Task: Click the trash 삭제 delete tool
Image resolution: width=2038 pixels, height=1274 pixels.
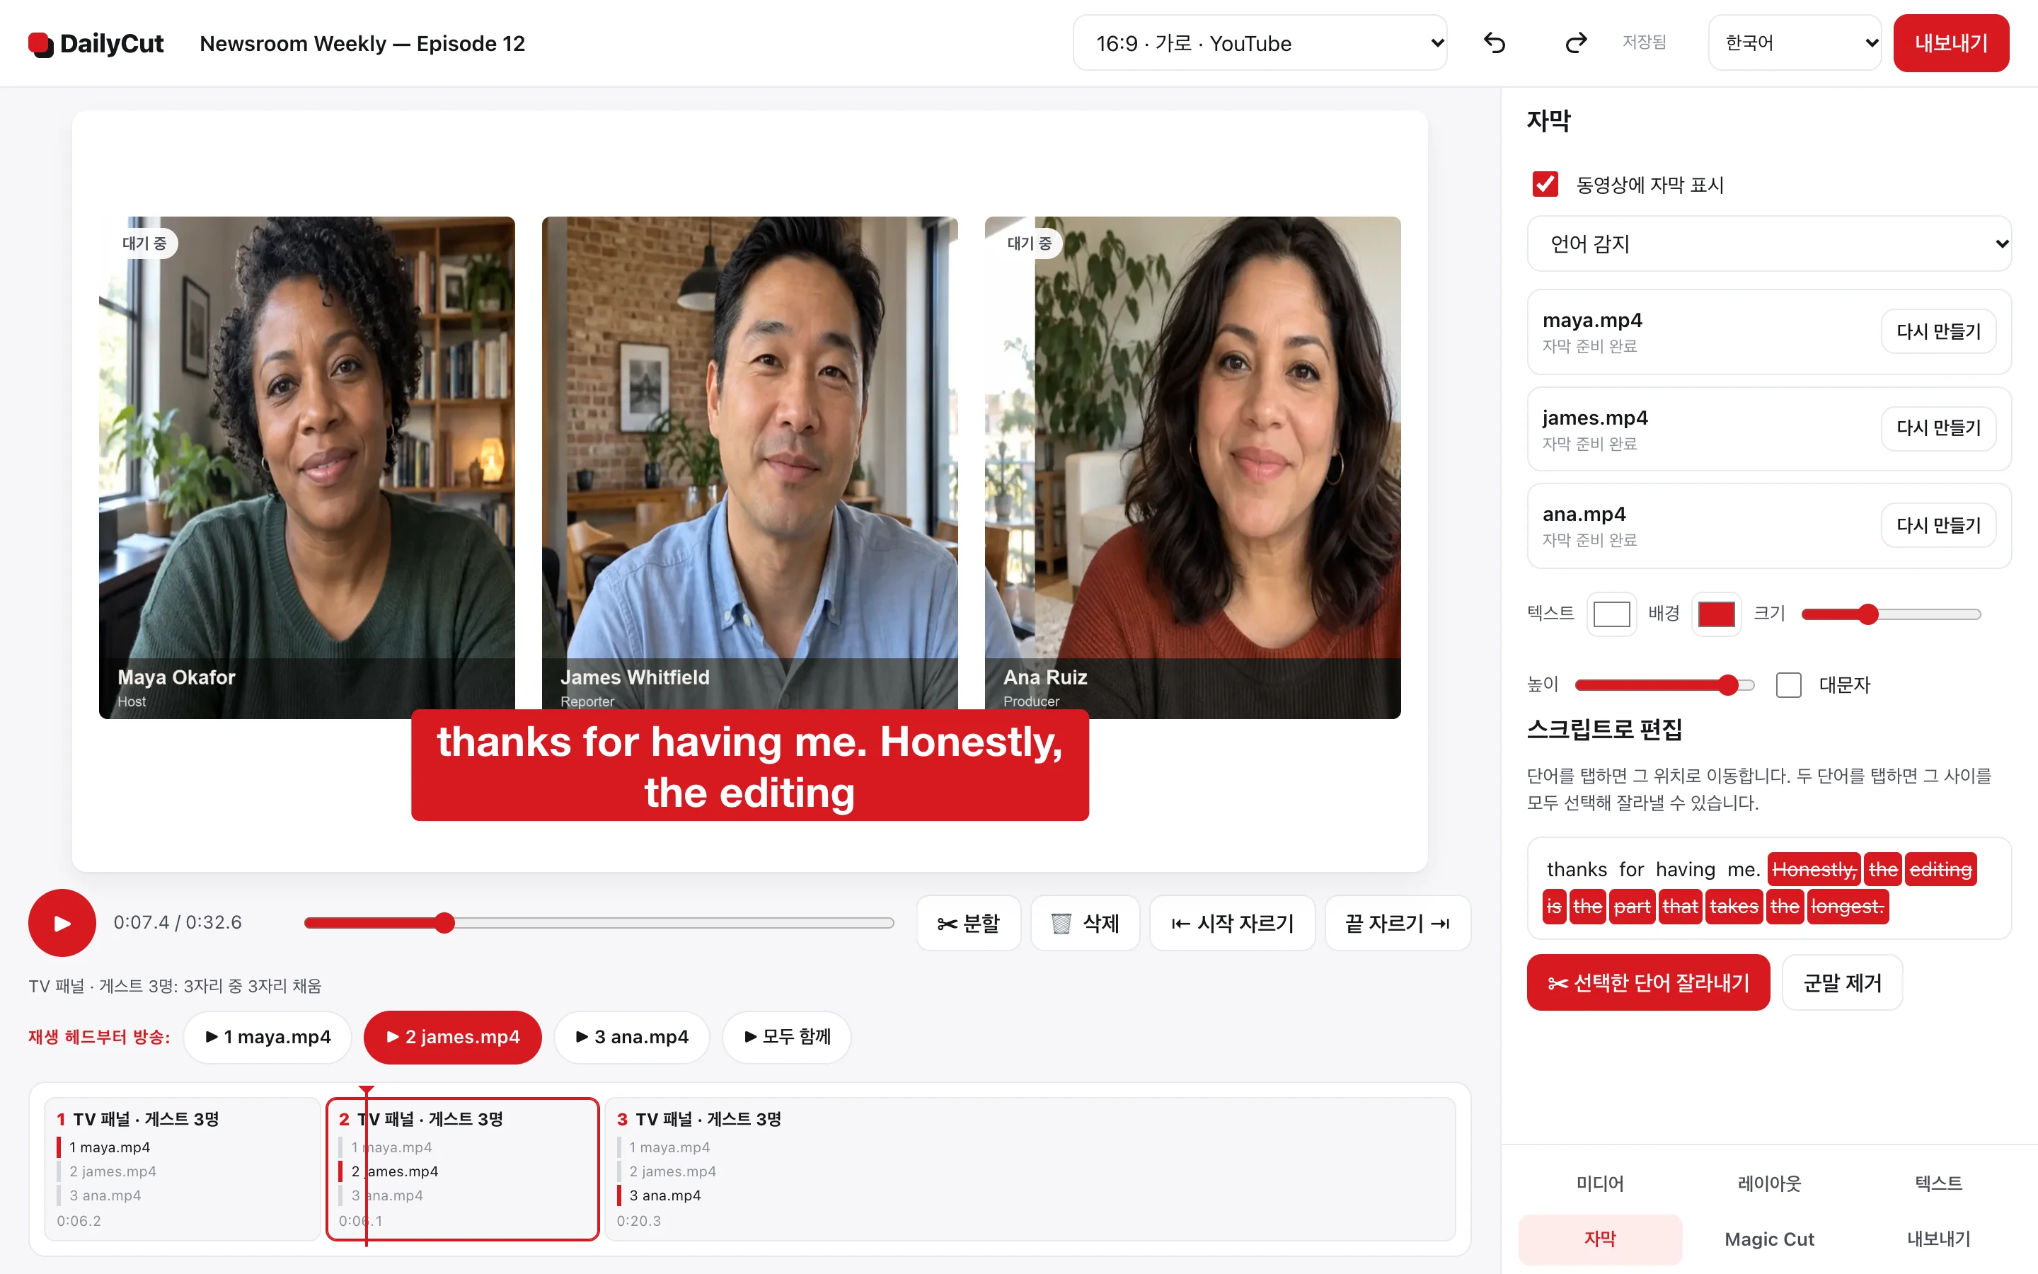Action: (1085, 924)
